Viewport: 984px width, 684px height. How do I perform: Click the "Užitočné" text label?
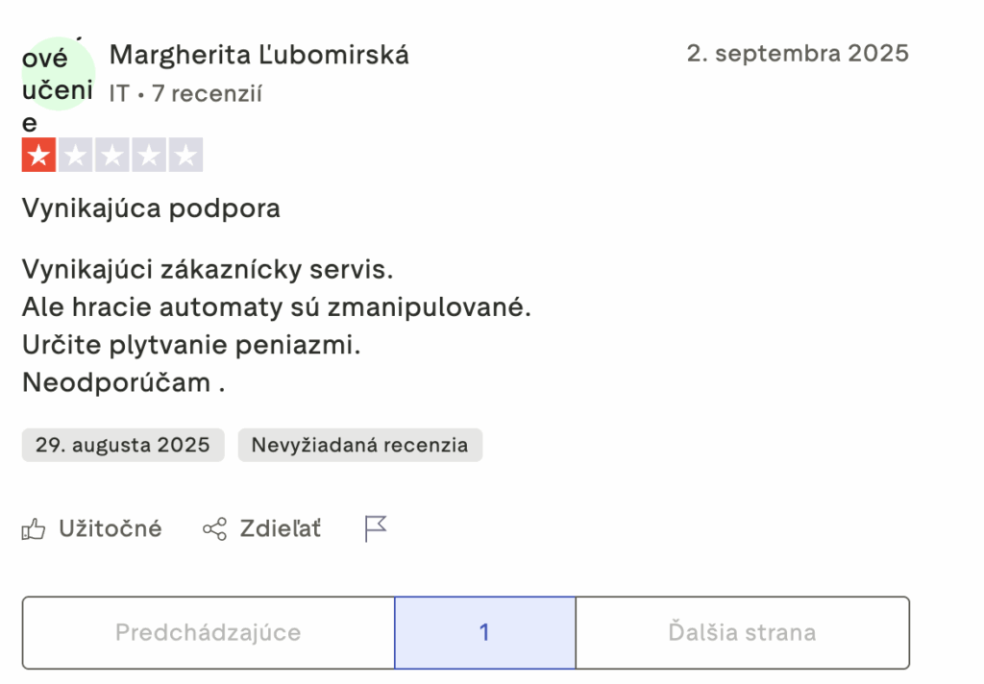pos(111,528)
